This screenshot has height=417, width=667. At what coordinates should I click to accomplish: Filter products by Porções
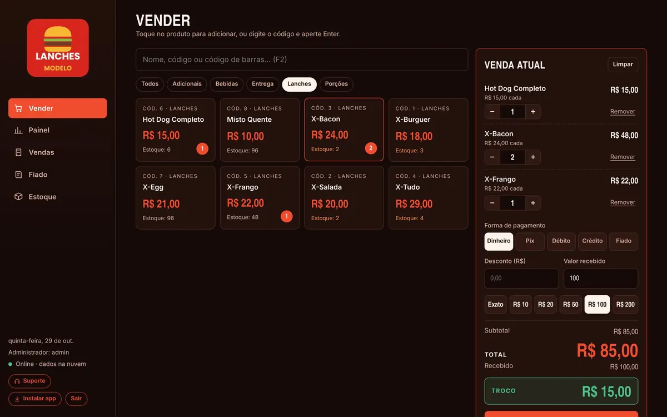pyautogui.click(x=336, y=85)
